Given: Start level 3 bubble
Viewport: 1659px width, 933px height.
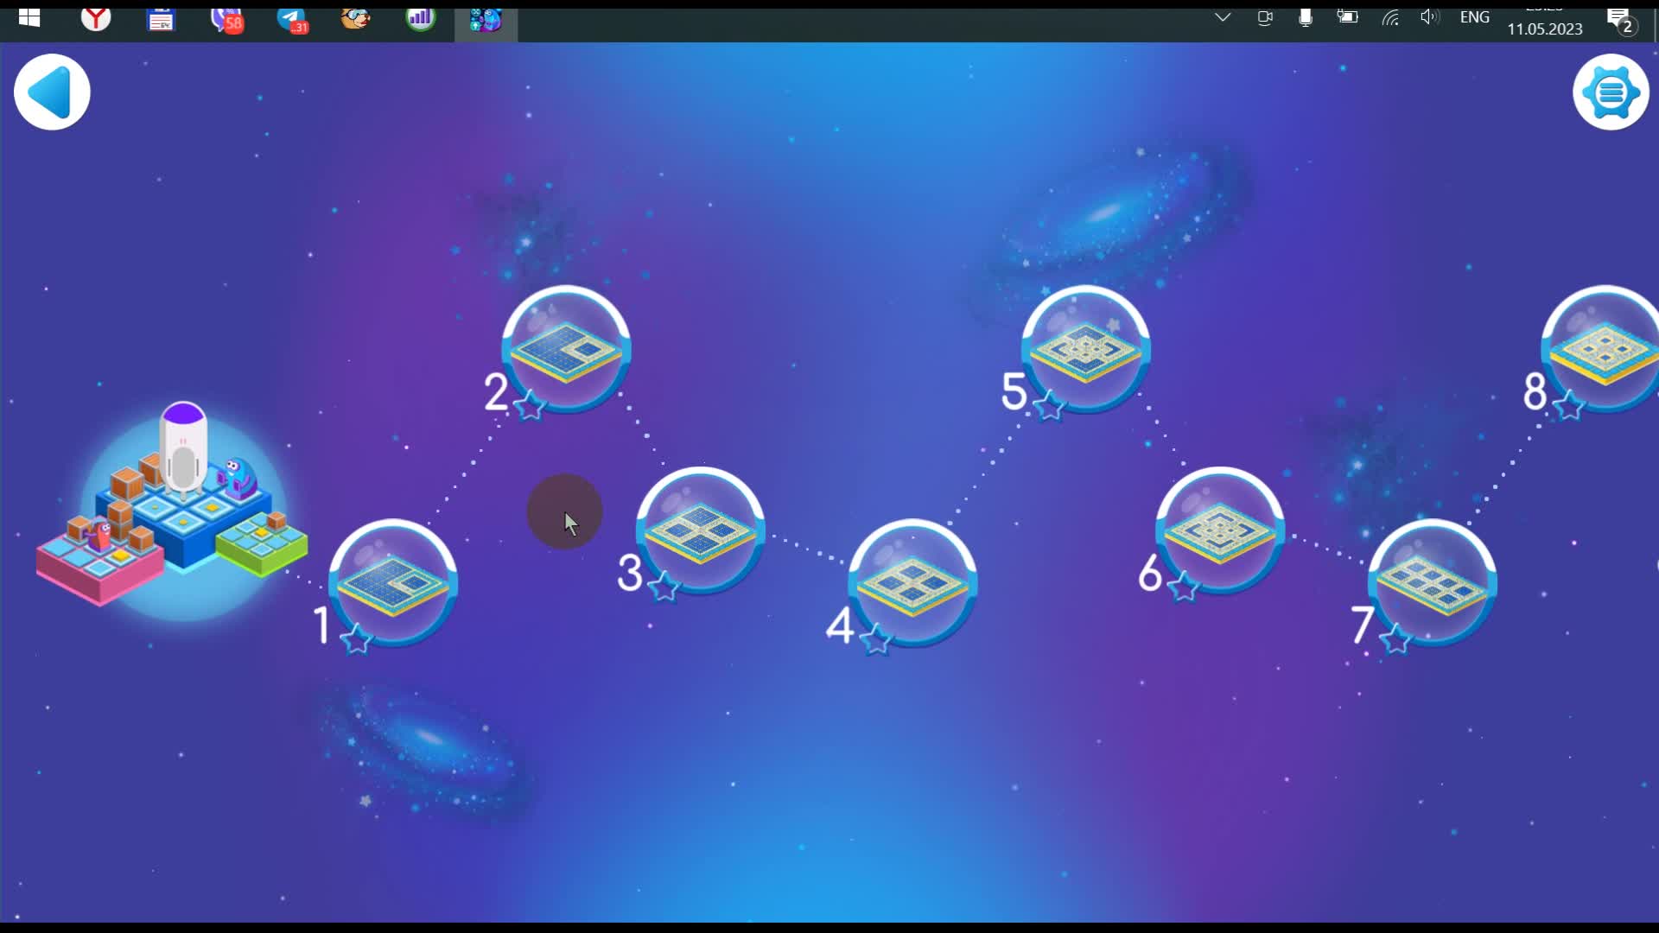Looking at the screenshot, I should tap(701, 530).
